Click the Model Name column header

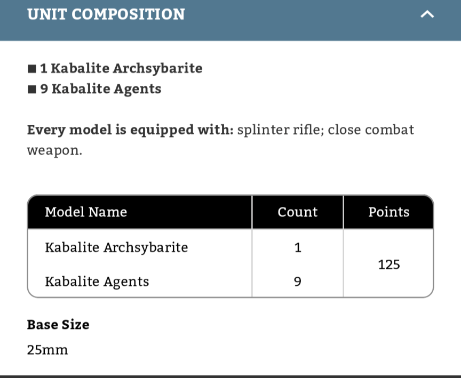86,212
